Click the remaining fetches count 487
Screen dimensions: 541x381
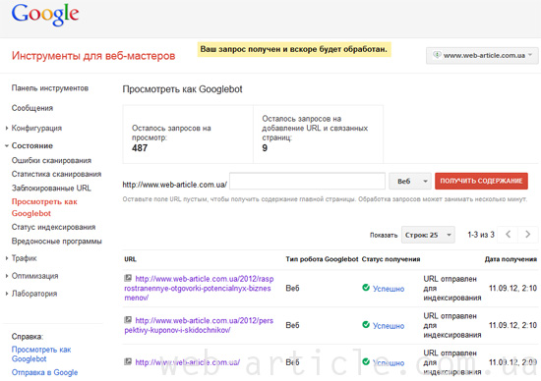point(140,148)
